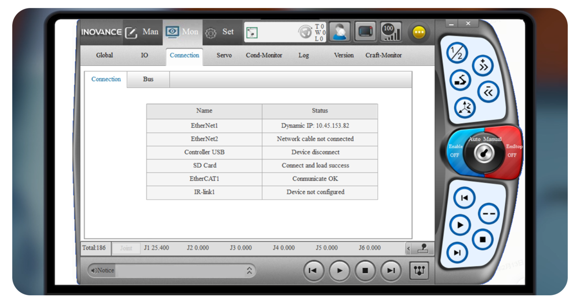Screen dimensions: 580x303
Task: Open the Craft-Monitor sub-tab
Action: [x=384, y=55]
